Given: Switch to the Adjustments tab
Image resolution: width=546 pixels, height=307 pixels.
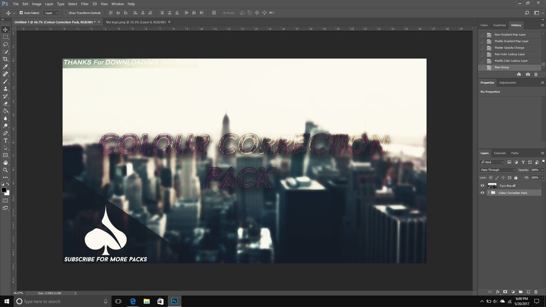Looking at the screenshot, I should point(507,82).
